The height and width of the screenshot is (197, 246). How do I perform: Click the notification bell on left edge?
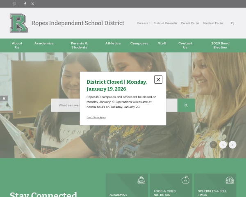pyautogui.click(x=4, y=98)
